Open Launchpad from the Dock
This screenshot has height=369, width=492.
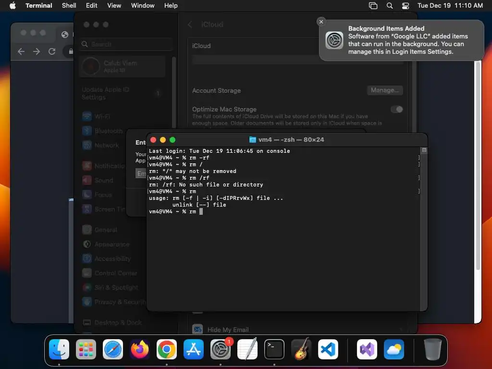pos(86,349)
